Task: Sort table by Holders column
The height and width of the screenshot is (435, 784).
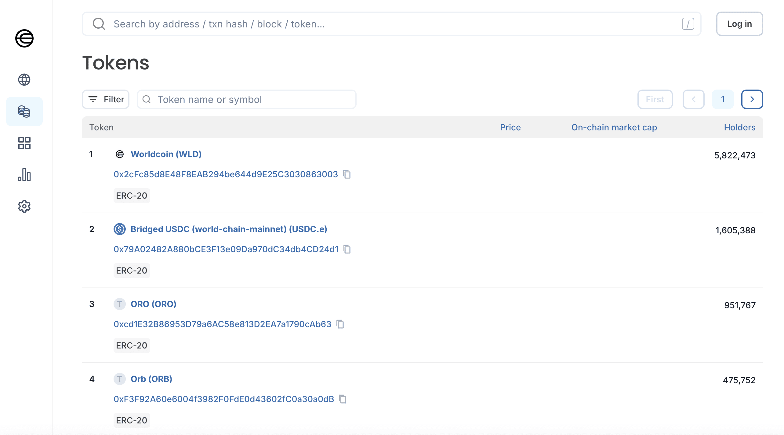Action: pos(740,127)
